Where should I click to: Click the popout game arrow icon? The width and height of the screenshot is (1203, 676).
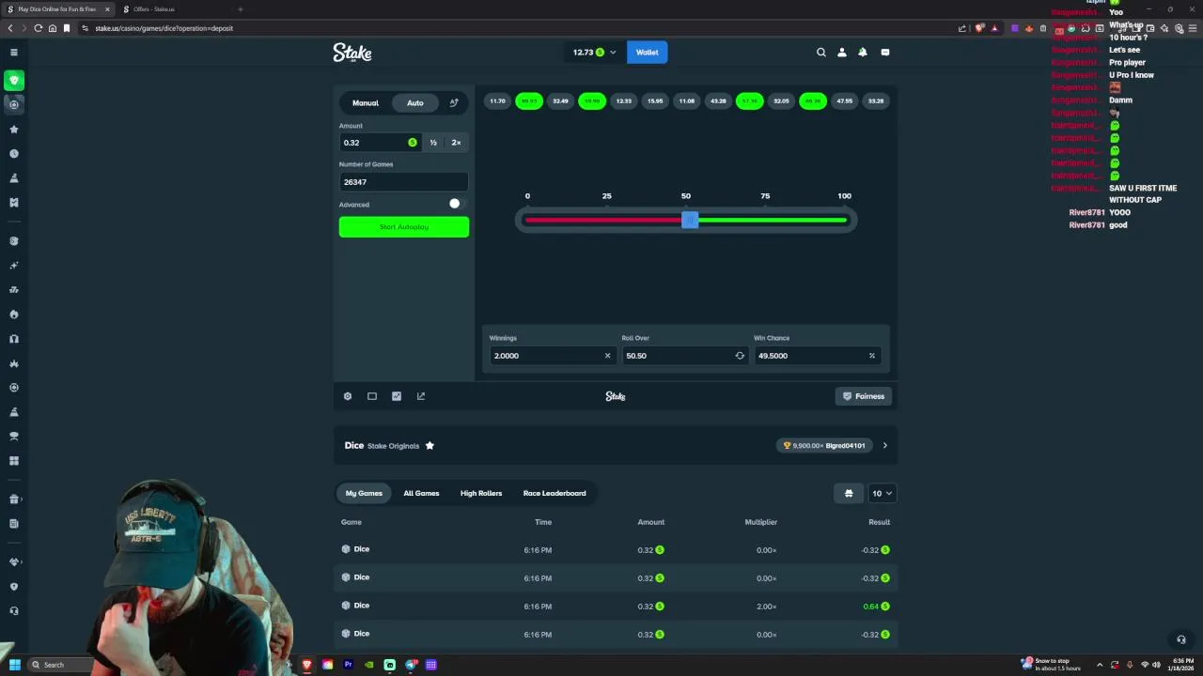pyautogui.click(x=421, y=396)
